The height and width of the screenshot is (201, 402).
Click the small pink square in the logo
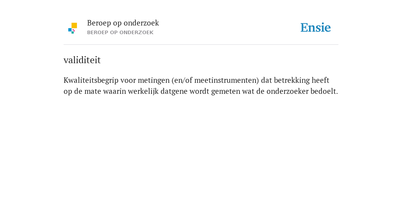tap(74, 30)
